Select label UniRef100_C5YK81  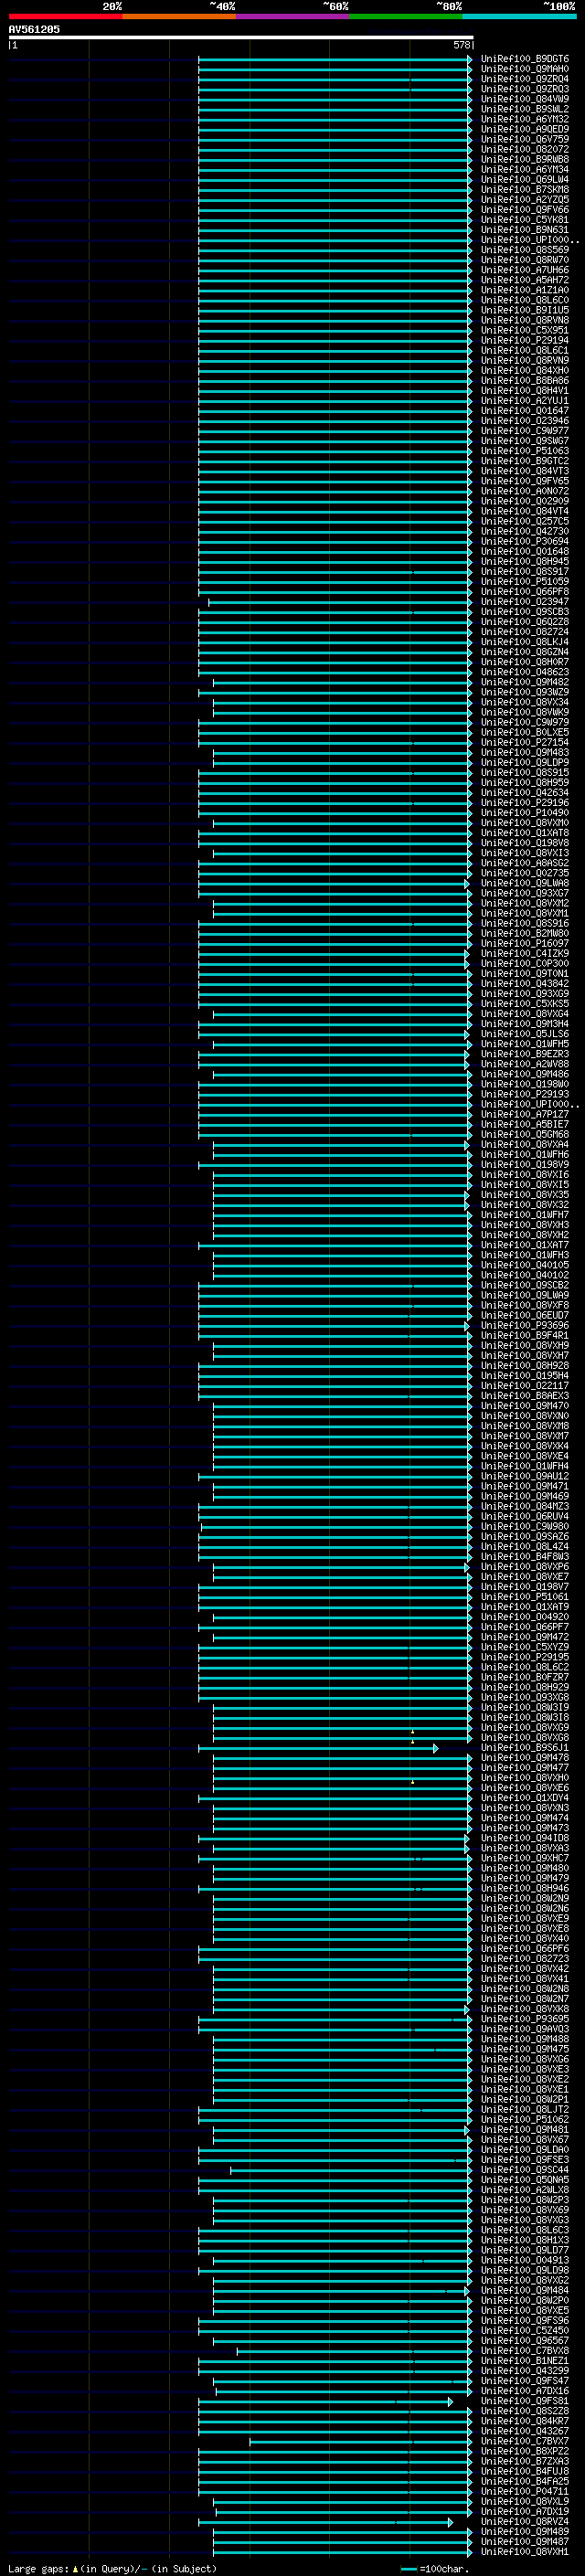(524, 220)
